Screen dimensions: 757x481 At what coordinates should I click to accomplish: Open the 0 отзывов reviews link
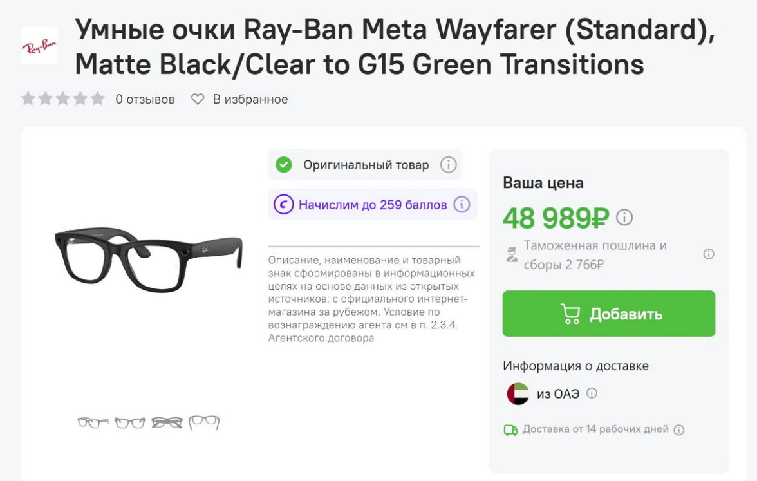(x=145, y=99)
